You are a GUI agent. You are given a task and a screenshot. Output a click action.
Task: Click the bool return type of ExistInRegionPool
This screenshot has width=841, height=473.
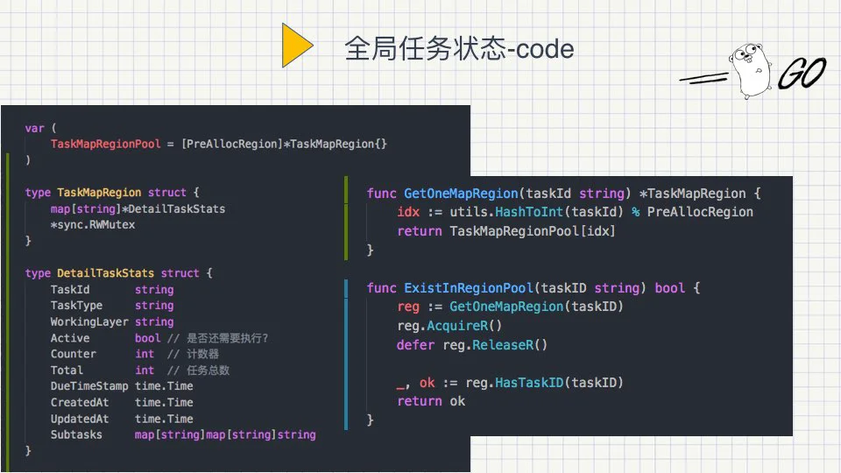click(x=670, y=288)
